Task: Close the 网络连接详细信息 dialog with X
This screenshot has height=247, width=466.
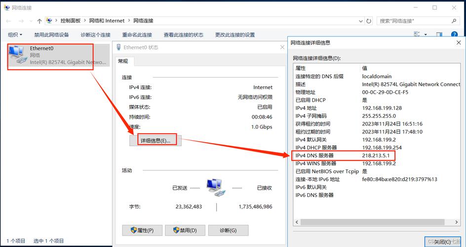Action: coord(459,43)
